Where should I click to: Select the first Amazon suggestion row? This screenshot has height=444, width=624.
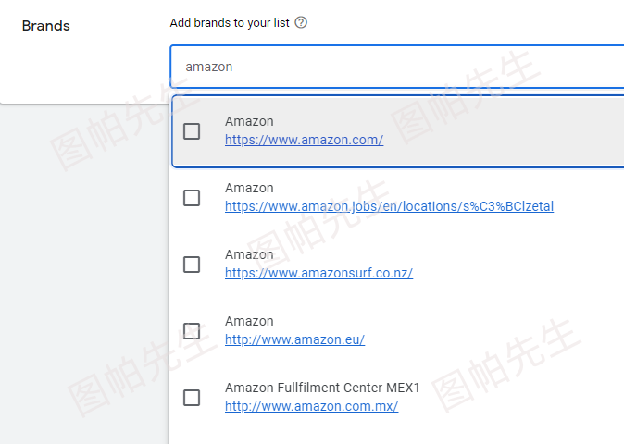(x=398, y=131)
